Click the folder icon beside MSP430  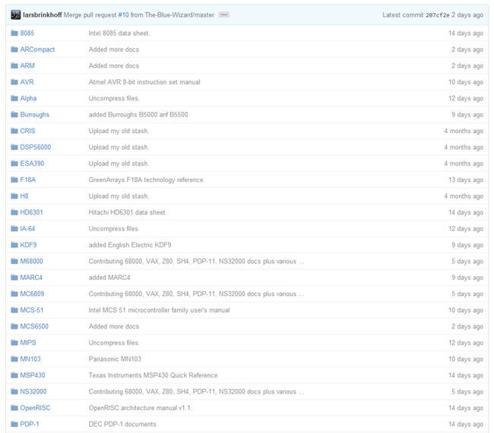[x=14, y=375]
